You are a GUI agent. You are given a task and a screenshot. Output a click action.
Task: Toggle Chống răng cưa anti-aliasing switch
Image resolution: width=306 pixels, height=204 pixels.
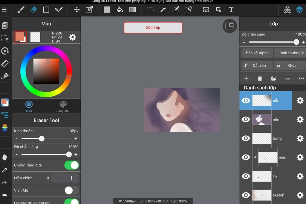pyautogui.click(x=72, y=165)
